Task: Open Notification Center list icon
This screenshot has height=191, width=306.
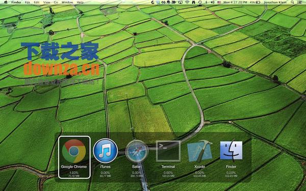Action: 299,3
